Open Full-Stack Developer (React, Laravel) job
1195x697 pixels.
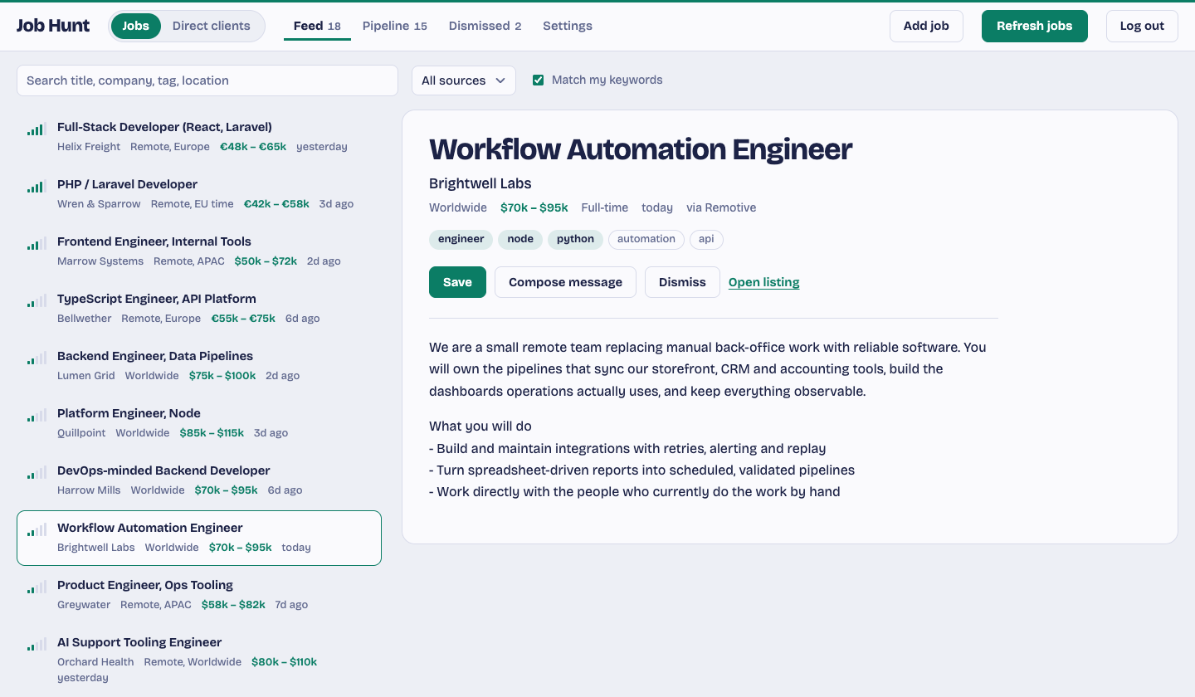tap(199, 136)
